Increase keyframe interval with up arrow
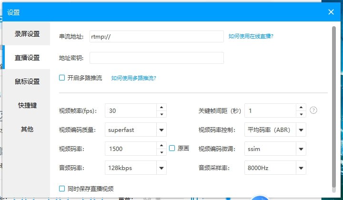 click(x=301, y=107)
